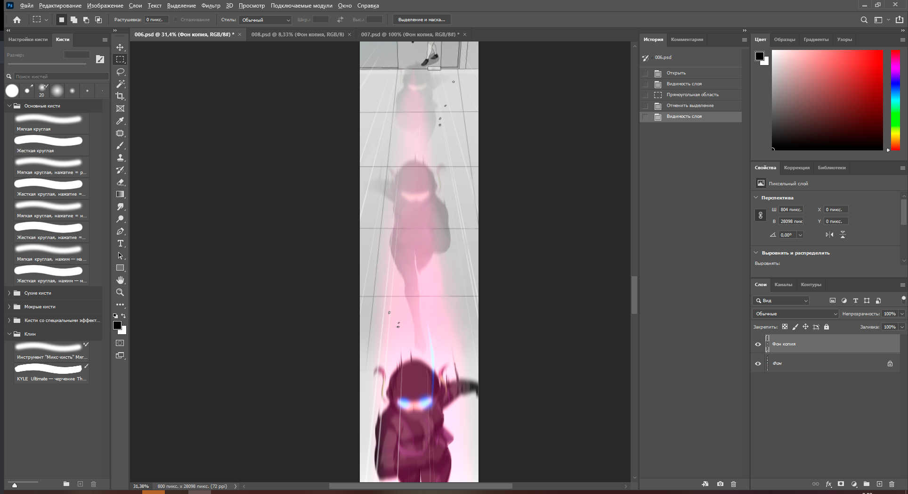Hide the Фон layer

(x=758, y=363)
